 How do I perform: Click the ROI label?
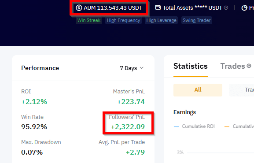pos(26,92)
